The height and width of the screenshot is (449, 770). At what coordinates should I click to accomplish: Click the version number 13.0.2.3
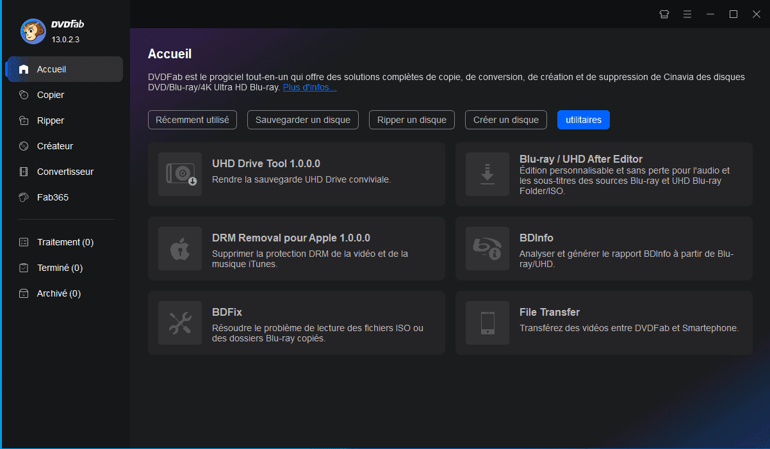pos(65,39)
